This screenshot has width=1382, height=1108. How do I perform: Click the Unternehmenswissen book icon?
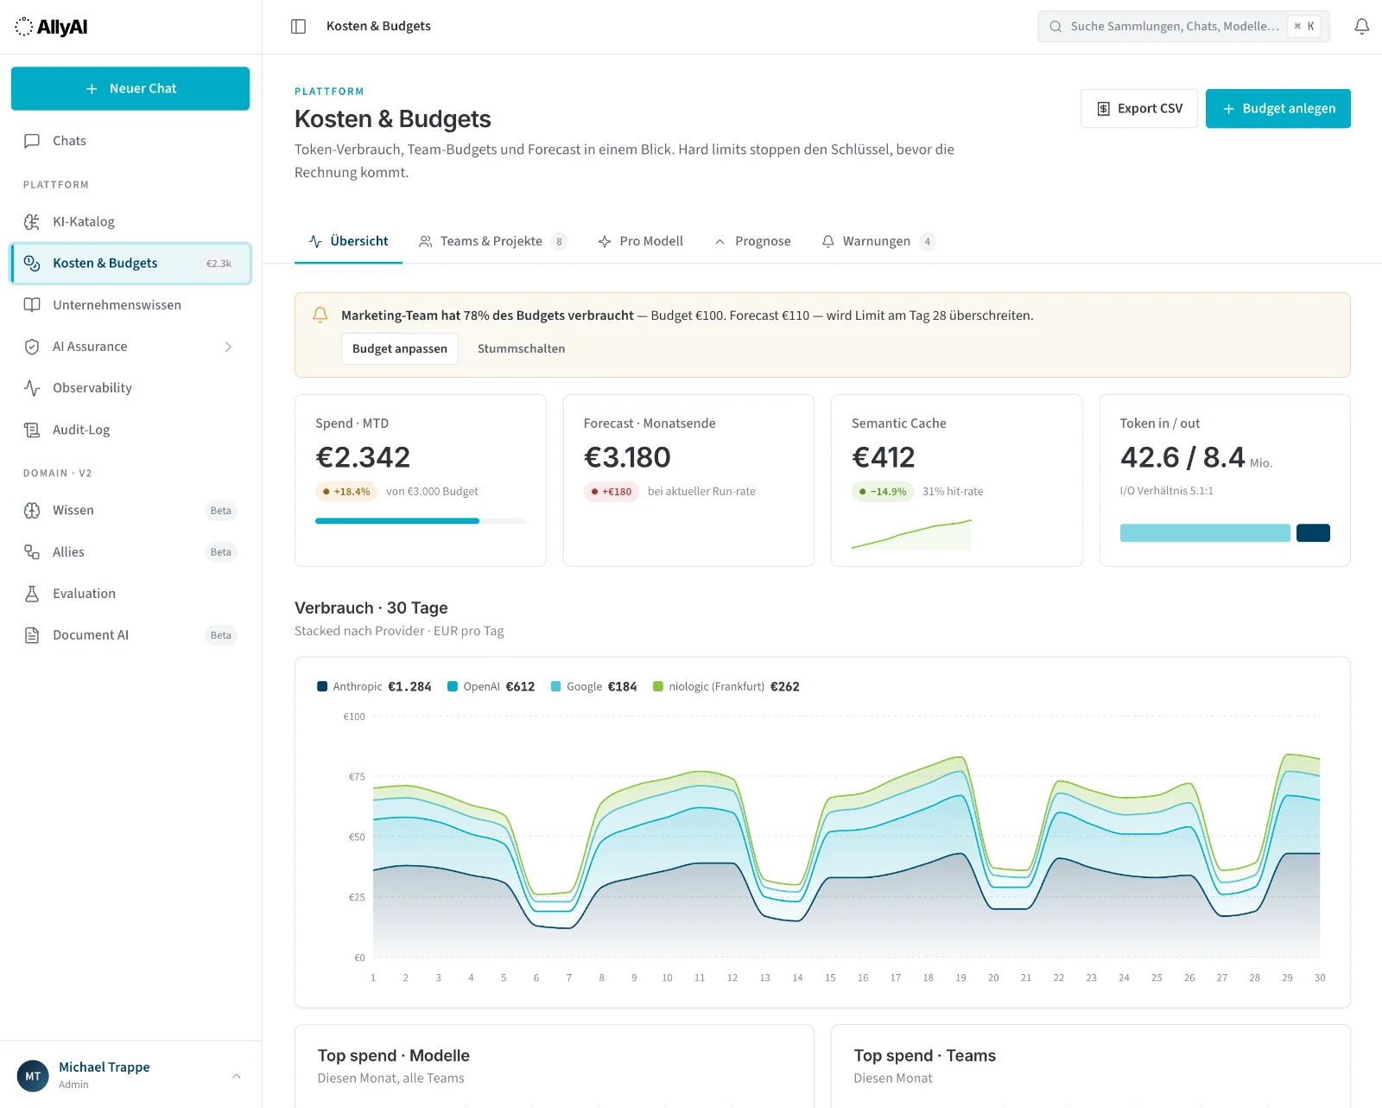click(x=32, y=305)
